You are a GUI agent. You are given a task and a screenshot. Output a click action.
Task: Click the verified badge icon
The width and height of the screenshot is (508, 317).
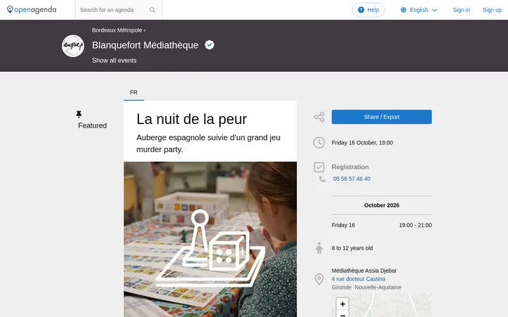(210, 45)
